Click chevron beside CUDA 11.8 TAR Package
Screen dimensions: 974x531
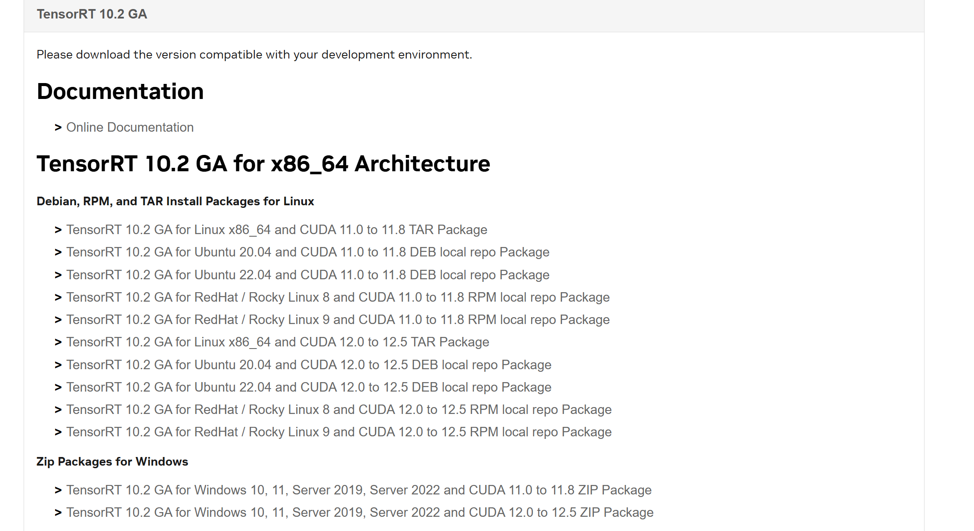pos(58,230)
